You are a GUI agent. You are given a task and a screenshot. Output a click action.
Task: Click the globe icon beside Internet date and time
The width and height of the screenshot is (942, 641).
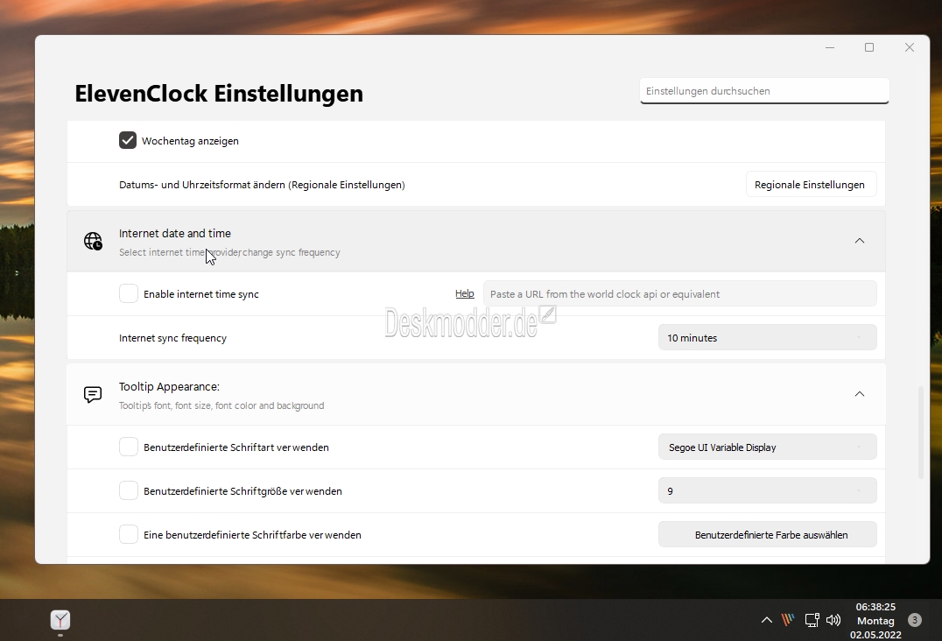93,241
